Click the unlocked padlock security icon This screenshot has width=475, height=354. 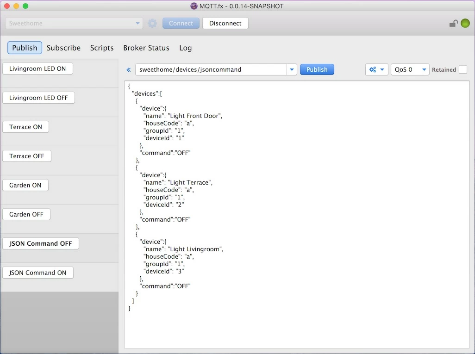pyautogui.click(x=453, y=23)
